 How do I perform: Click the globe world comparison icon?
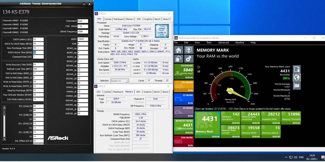pos(297,77)
